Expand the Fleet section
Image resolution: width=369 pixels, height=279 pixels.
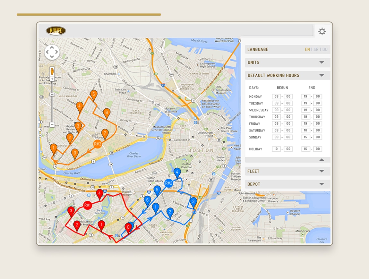(287, 171)
